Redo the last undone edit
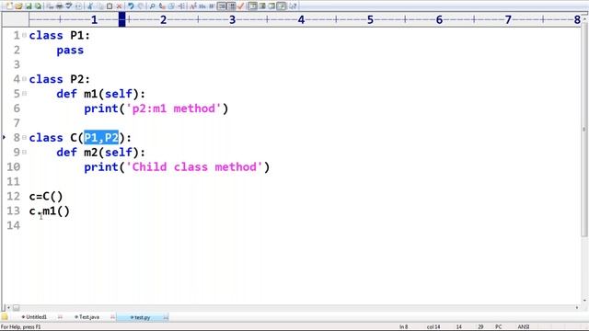 pyautogui.click(x=141, y=6)
